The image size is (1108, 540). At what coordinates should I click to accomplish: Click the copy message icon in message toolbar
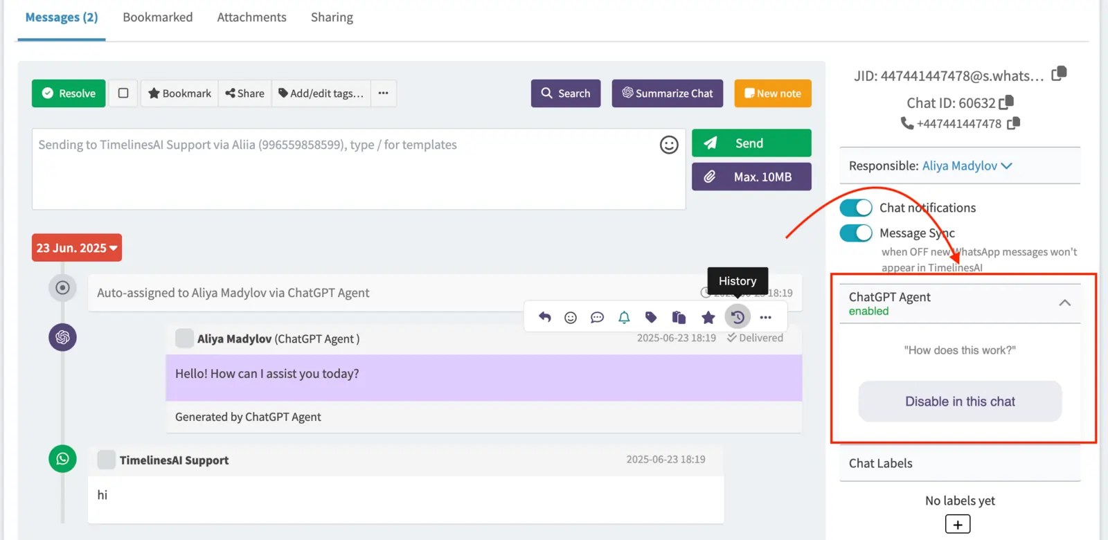(679, 317)
